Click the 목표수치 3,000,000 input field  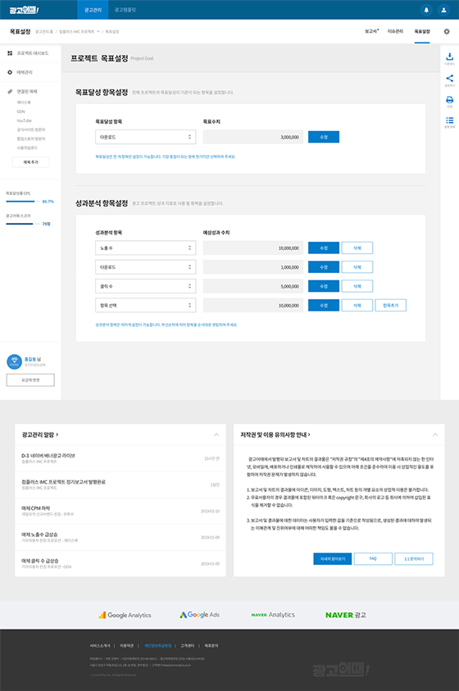tap(252, 137)
